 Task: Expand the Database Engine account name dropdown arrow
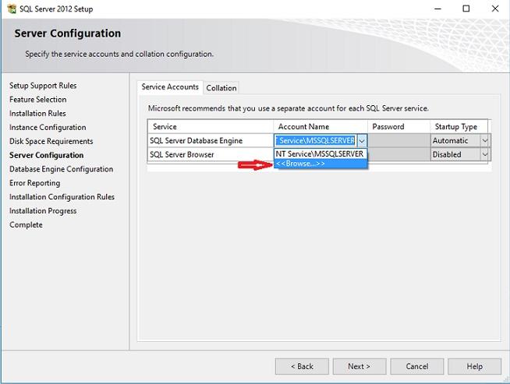pyautogui.click(x=362, y=141)
